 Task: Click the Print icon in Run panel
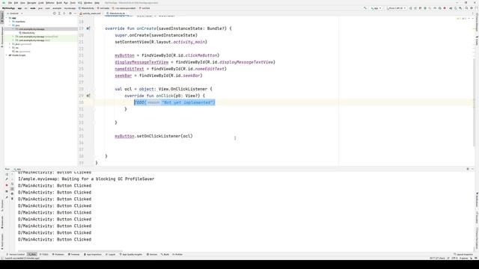(12, 194)
